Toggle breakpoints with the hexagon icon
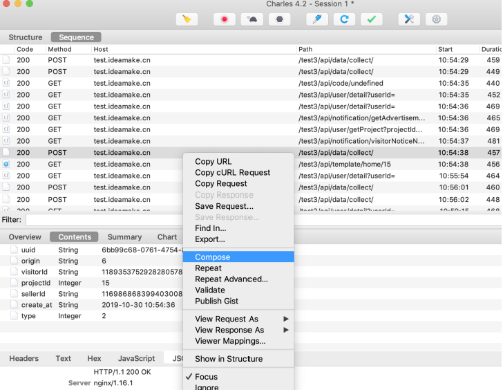The width and height of the screenshot is (503, 390). [279, 19]
